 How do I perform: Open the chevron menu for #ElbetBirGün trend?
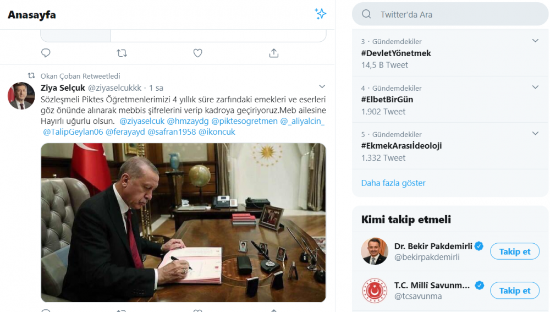click(x=535, y=87)
